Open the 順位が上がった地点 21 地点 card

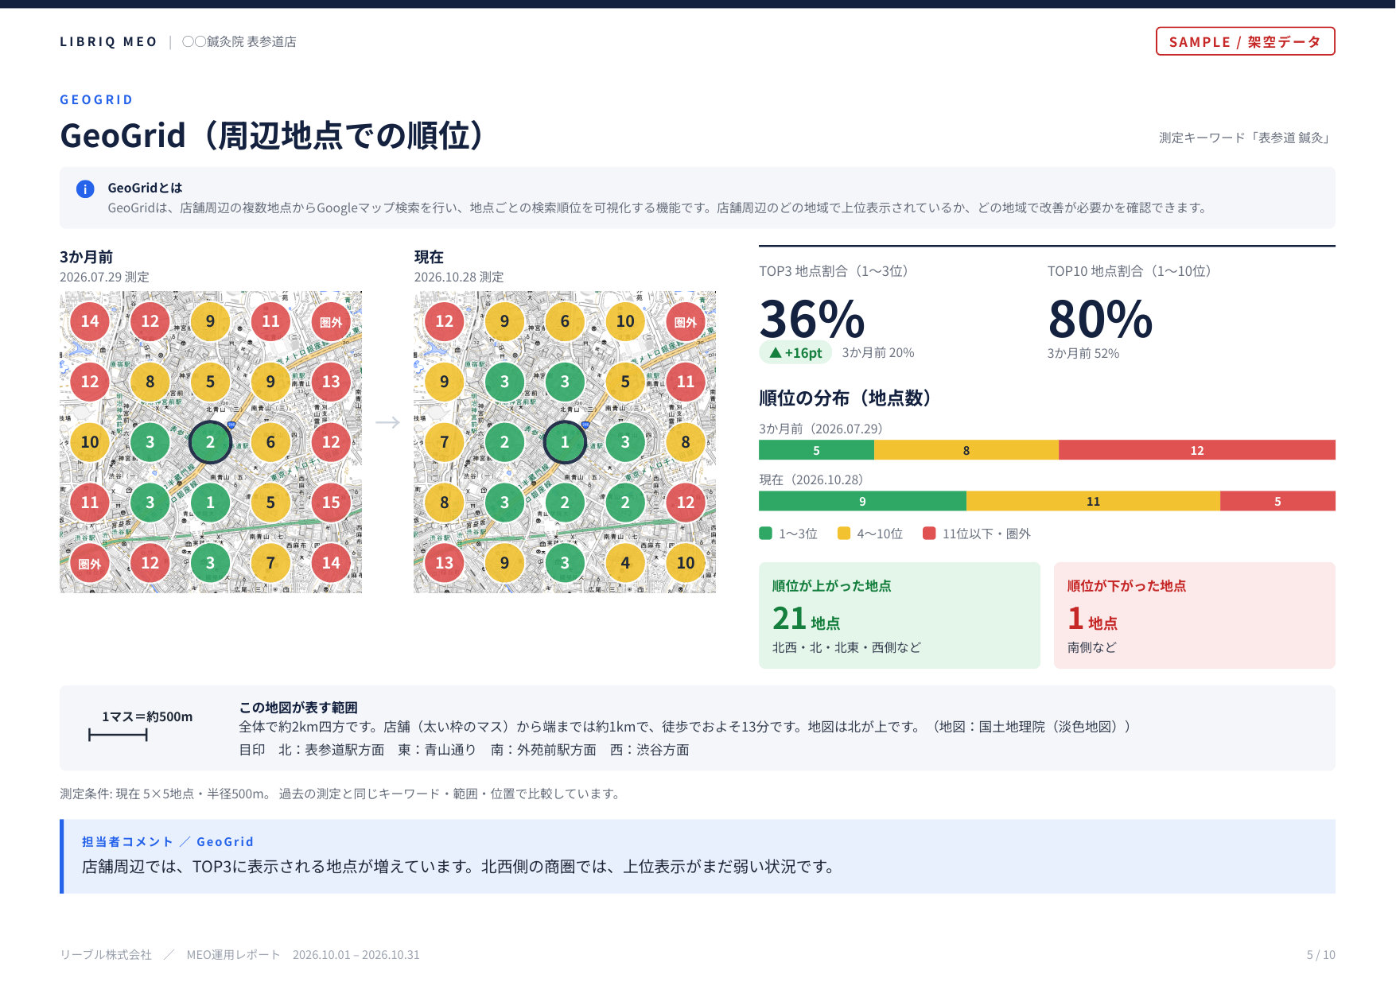click(x=900, y=615)
